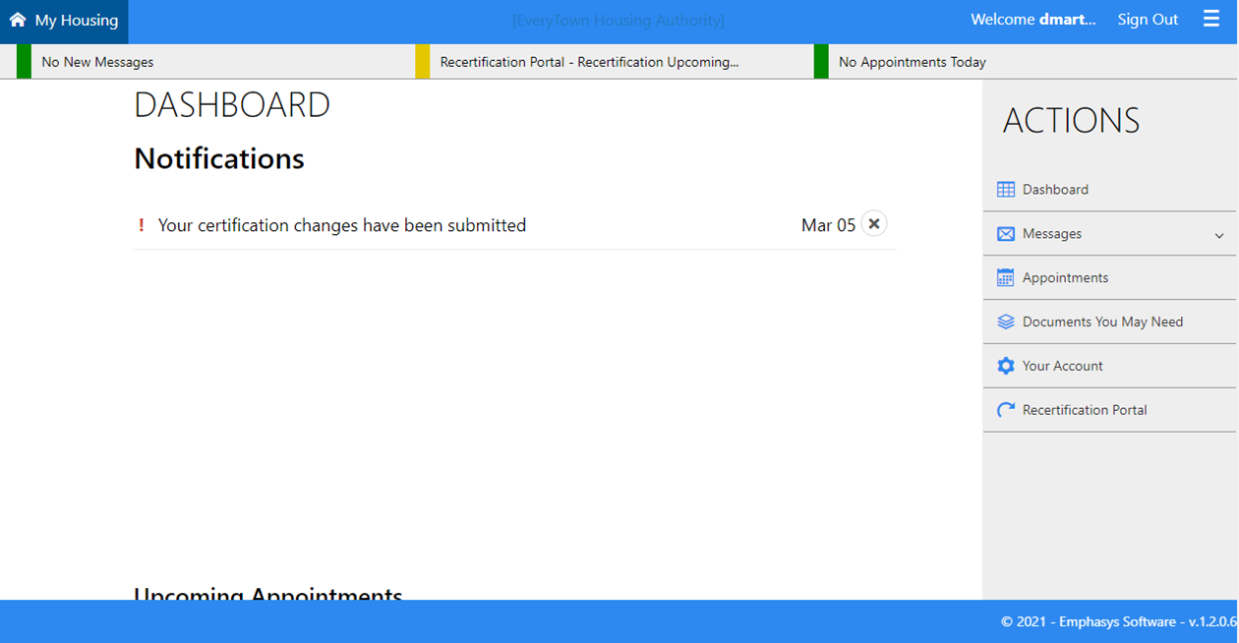The height and width of the screenshot is (643, 1239).
Task: Open the Recertification Upcoming status banner
Action: click(x=589, y=62)
